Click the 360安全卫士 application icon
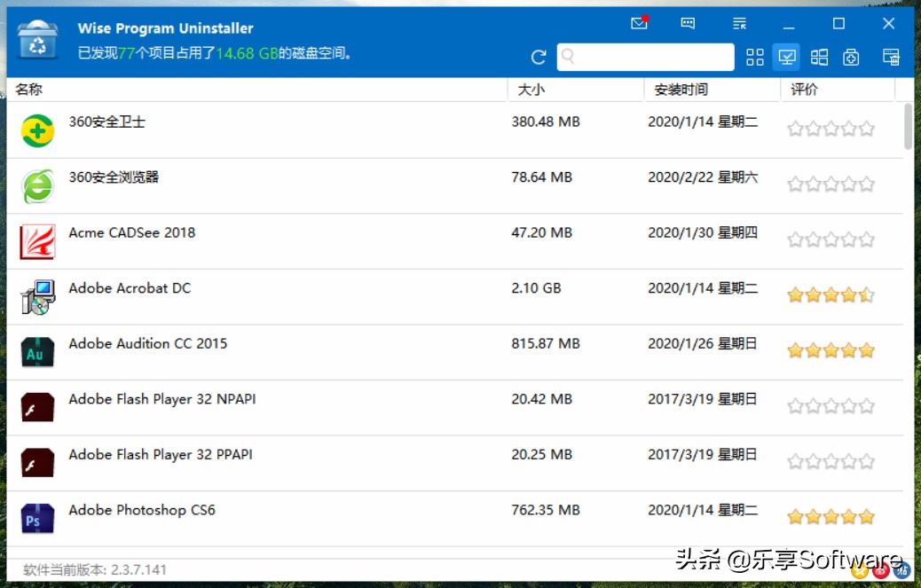Viewport: 921px width, 588px height. click(x=36, y=128)
